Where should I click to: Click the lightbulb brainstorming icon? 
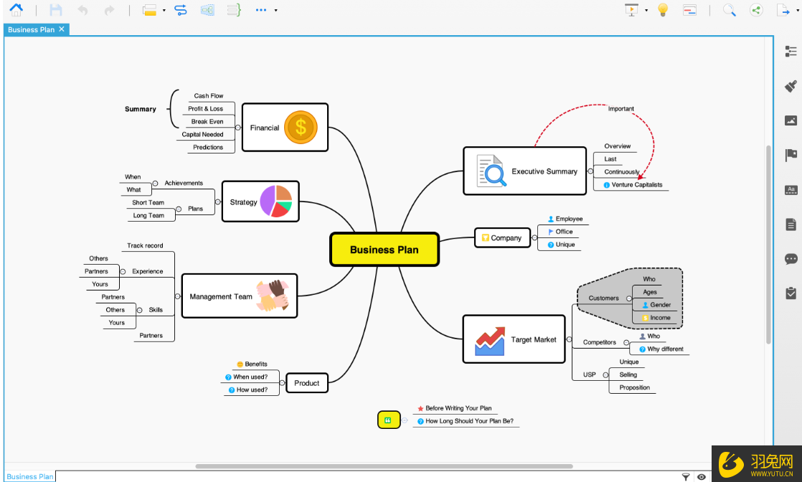click(x=663, y=10)
